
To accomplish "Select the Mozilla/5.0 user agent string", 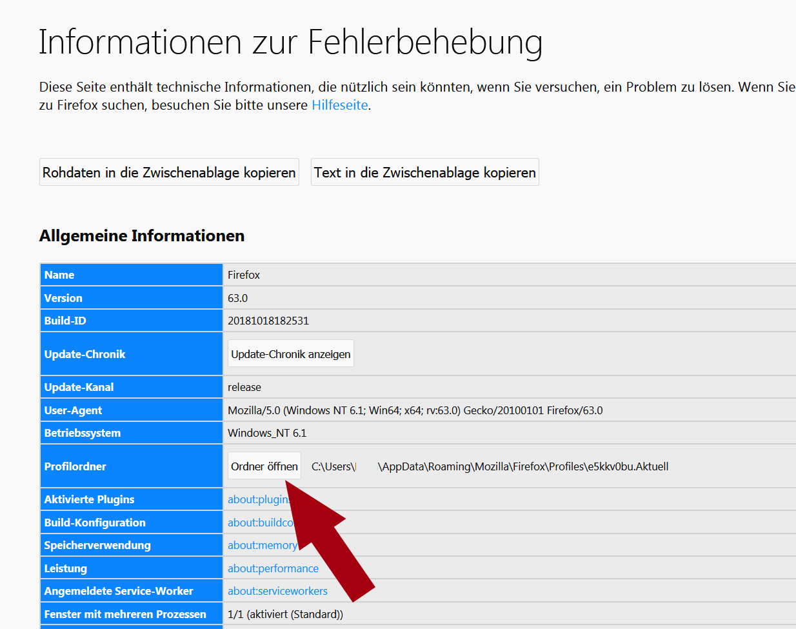I will coord(415,410).
